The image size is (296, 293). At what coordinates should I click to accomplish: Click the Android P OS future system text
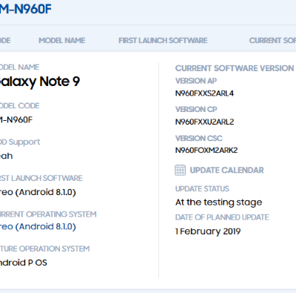click(x=24, y=263)
